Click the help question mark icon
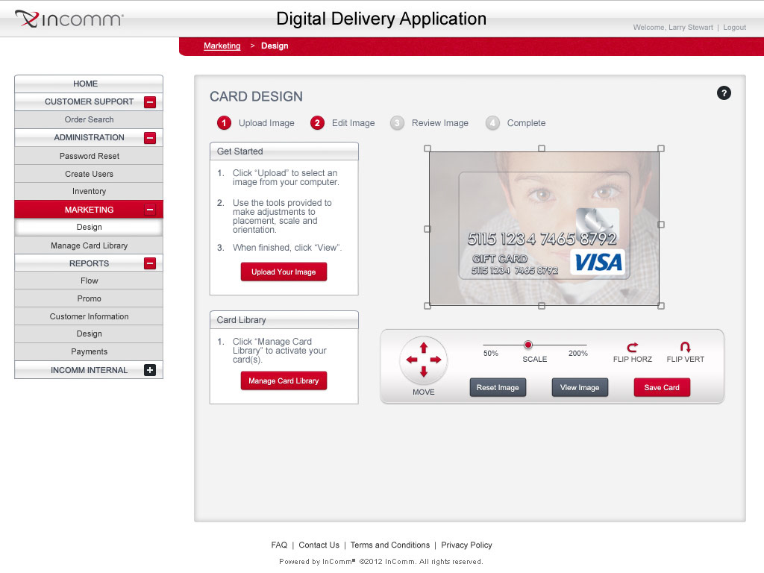Screen dimensions: 764x573 pyautogui.click(x=724, y=93)
